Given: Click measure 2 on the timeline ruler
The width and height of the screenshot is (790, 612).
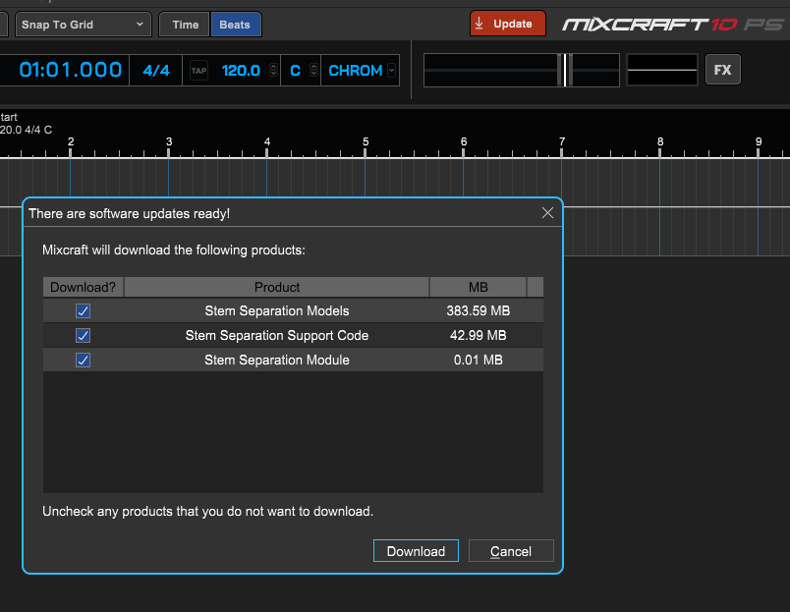Looking at the screenshot, I should click(x=71, y=142).
